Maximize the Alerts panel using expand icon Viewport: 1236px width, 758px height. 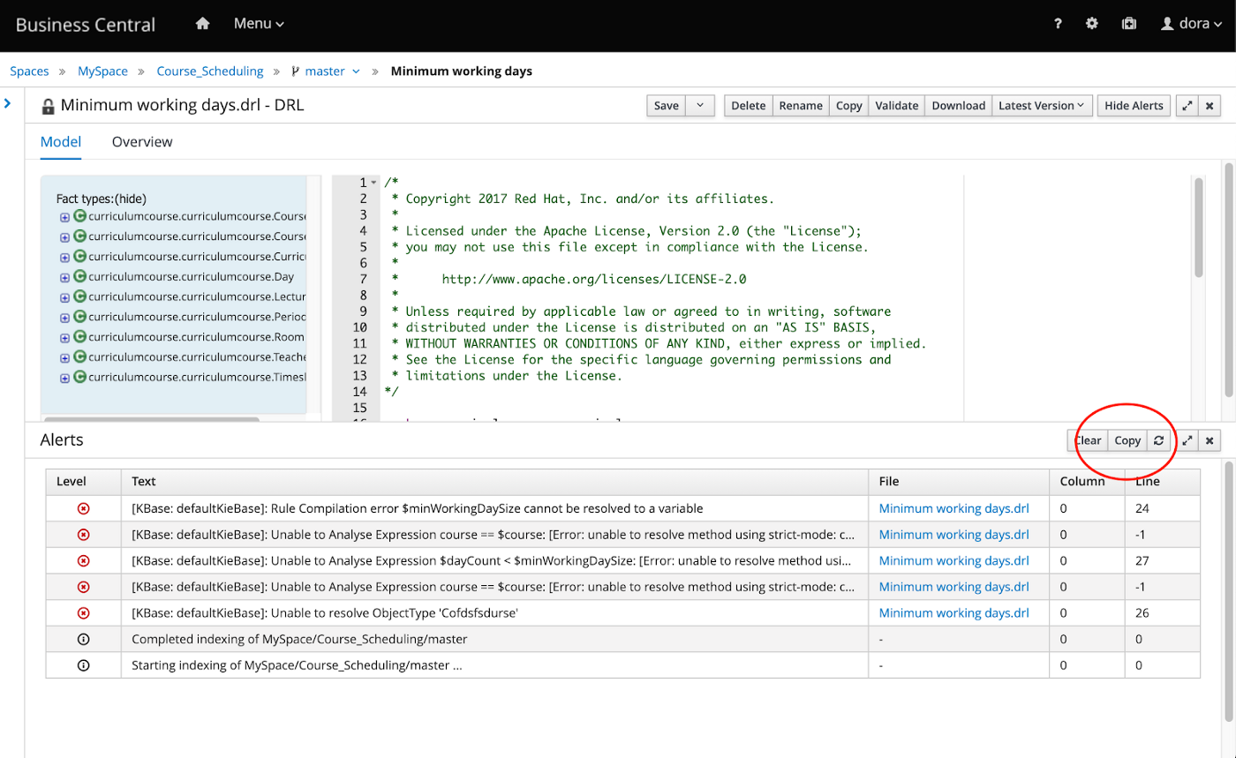tap(1187, 440)
